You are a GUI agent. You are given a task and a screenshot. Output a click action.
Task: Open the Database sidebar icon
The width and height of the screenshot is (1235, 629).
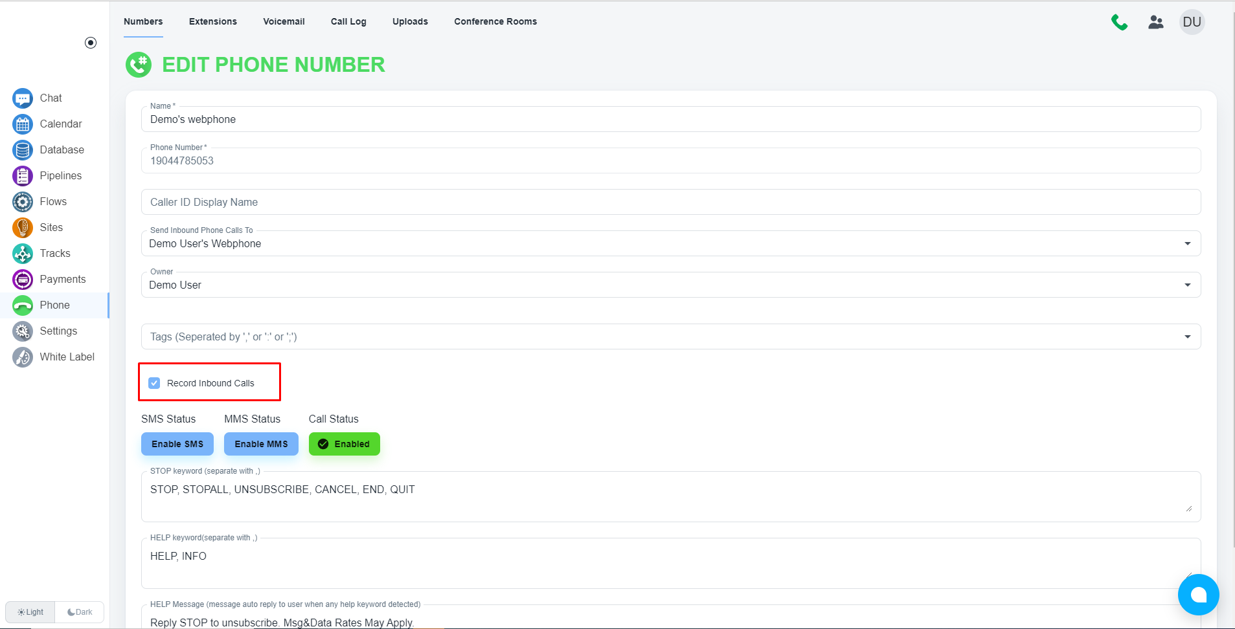click(x=23, y=150)
